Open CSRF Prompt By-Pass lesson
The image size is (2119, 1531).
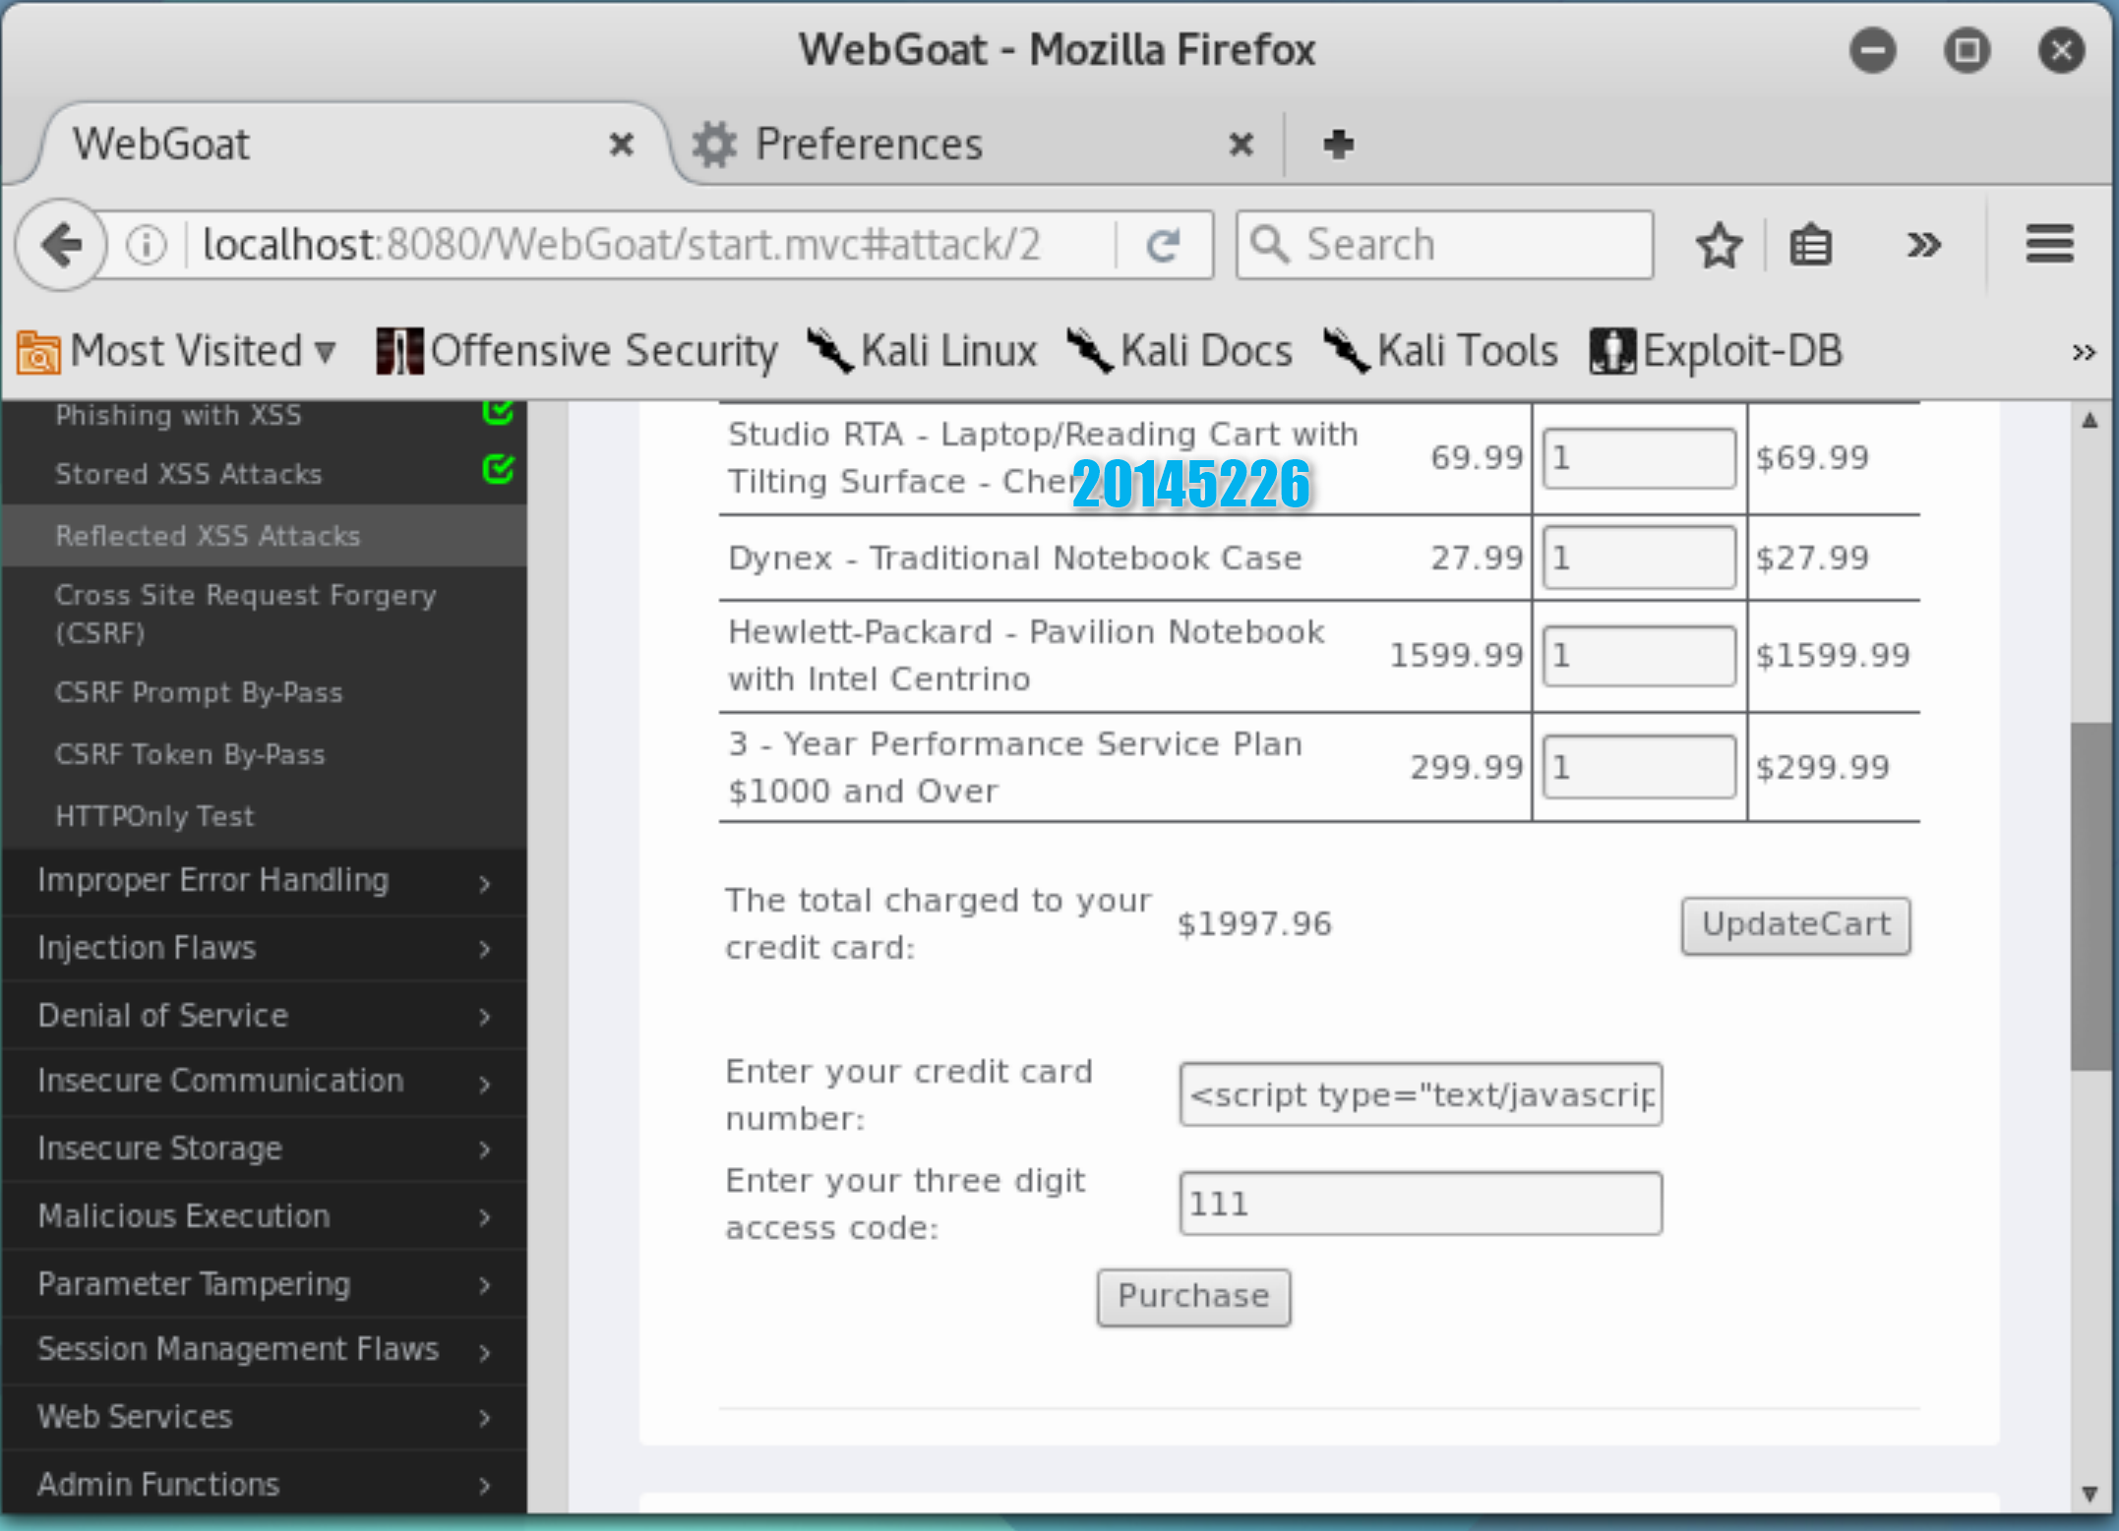pyautogui.click(x=199, y=692)
